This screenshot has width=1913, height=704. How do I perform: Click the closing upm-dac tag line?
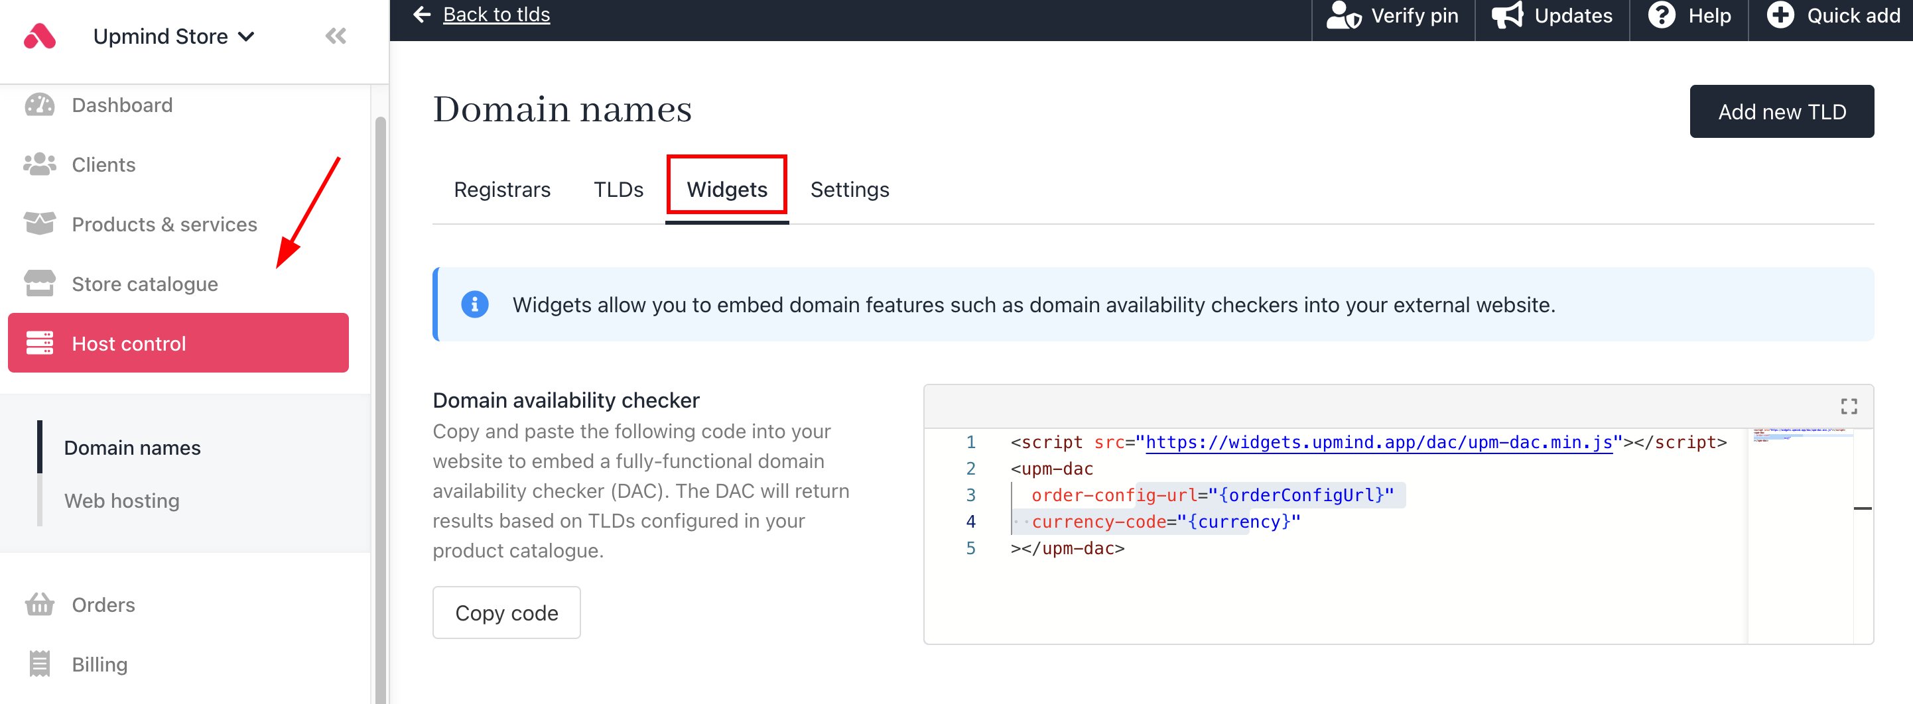(x=1067, y=549)
